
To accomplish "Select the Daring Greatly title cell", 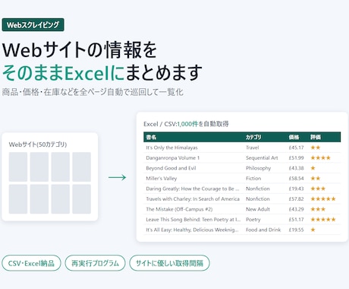I will click(x=193, y=189).
